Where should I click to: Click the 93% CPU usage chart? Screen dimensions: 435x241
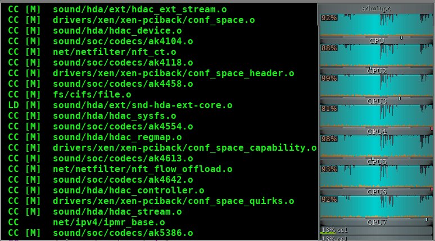377,176
